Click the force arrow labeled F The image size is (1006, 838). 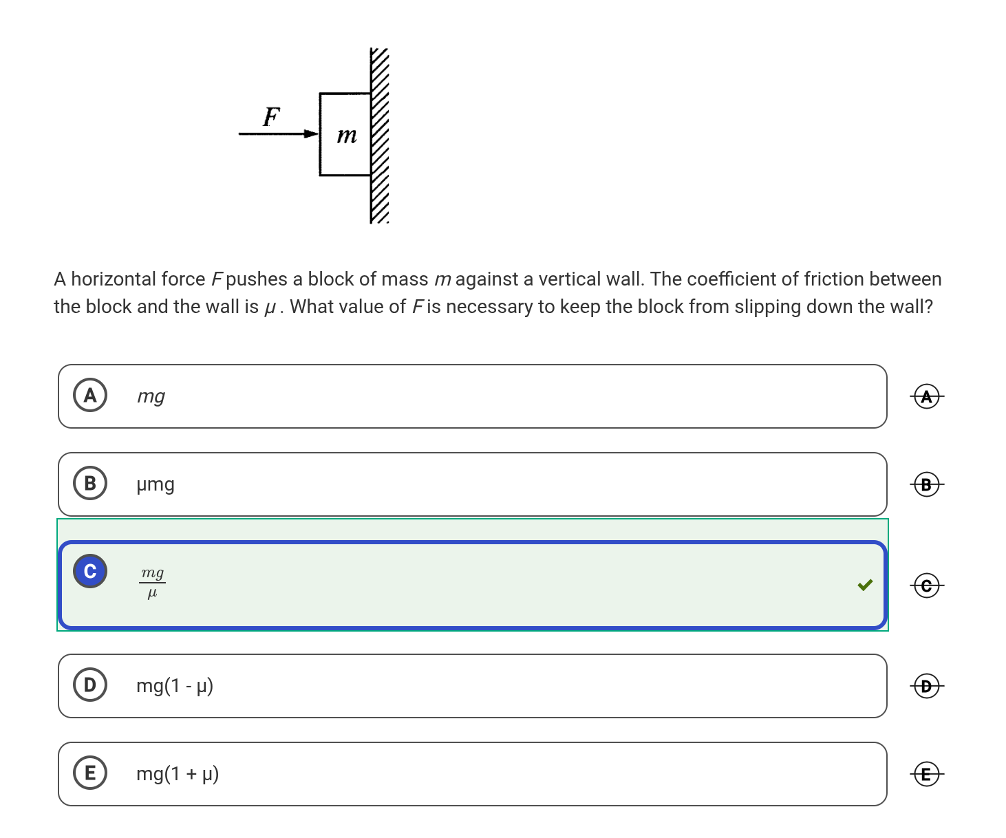tap(277, 133)
